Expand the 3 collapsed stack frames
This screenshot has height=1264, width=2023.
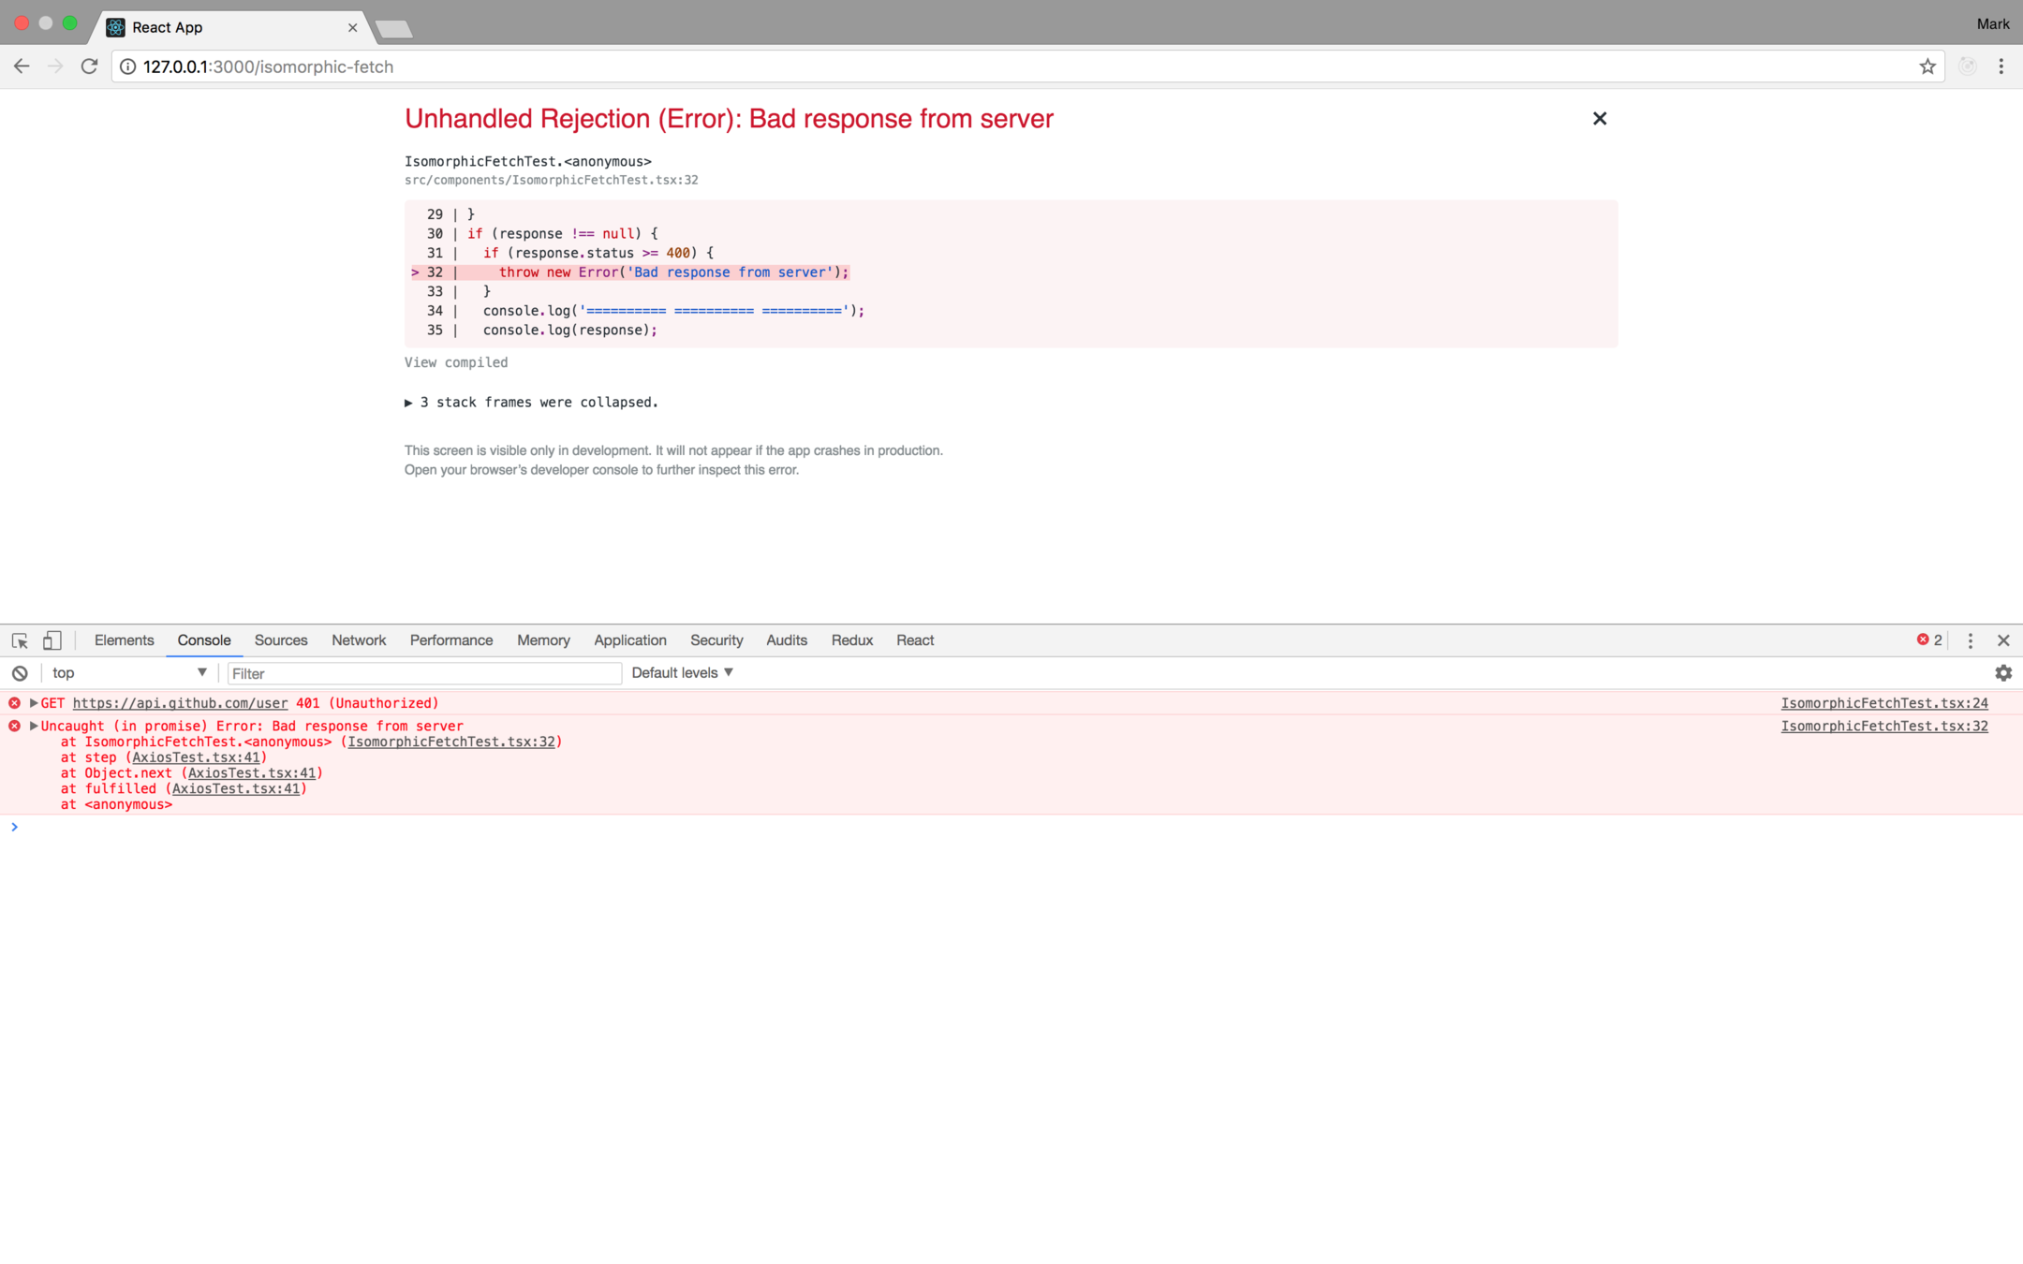(x=531, y=403)
